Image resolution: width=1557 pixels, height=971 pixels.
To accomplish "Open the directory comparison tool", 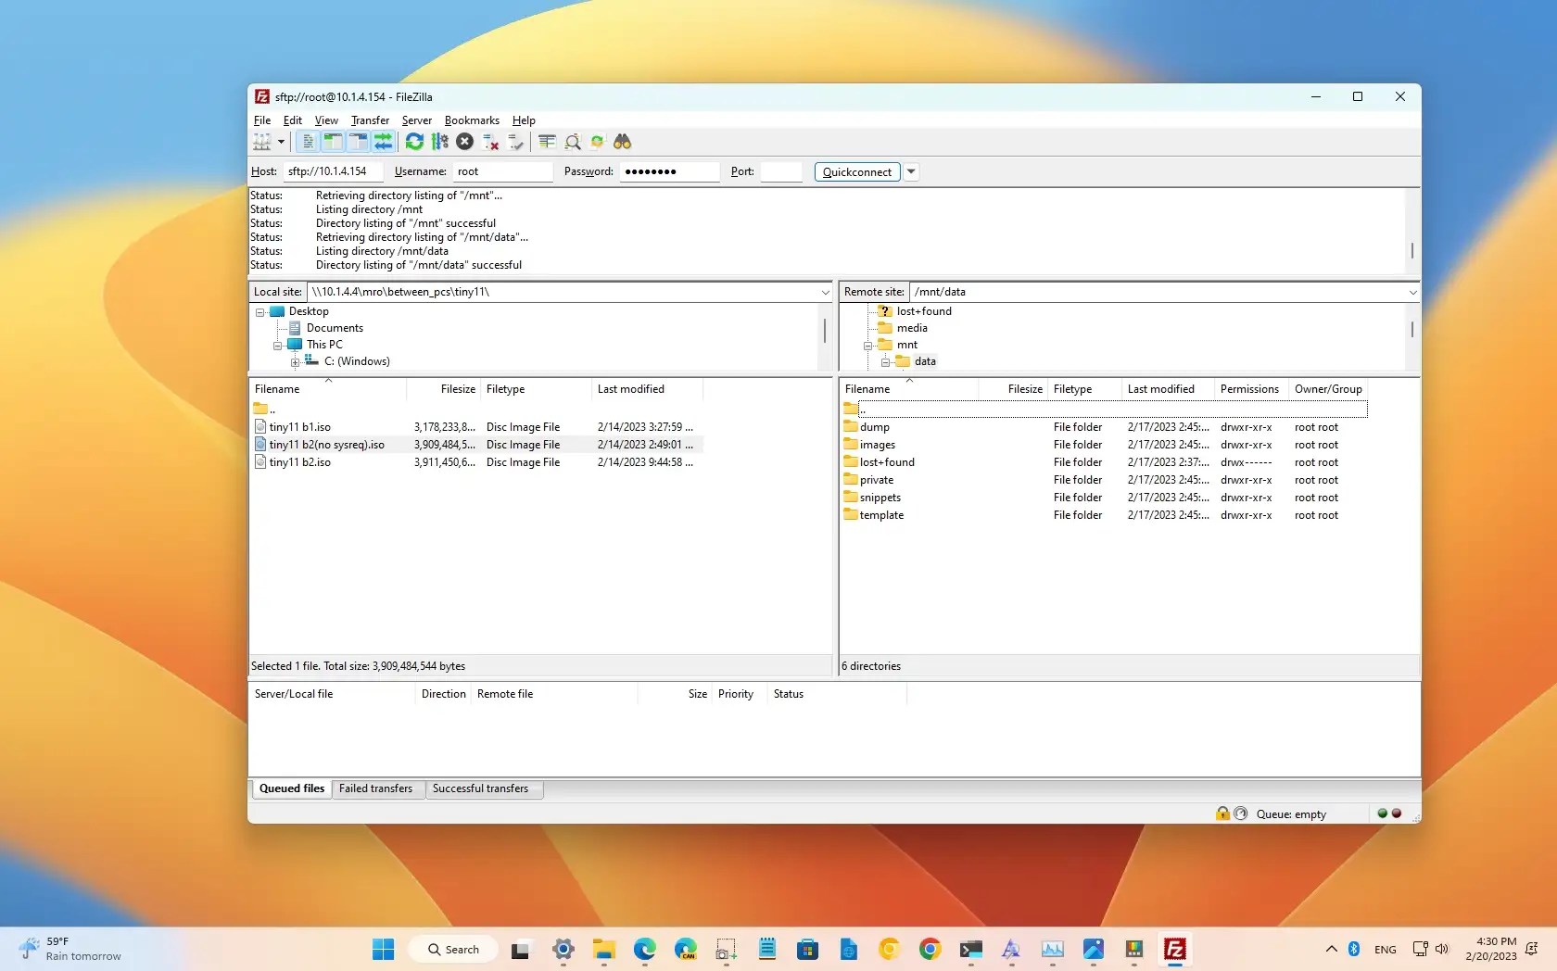I will (546, 142).
